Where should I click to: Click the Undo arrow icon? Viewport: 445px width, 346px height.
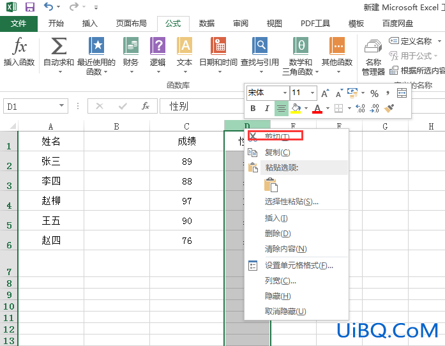click(49, 6)
